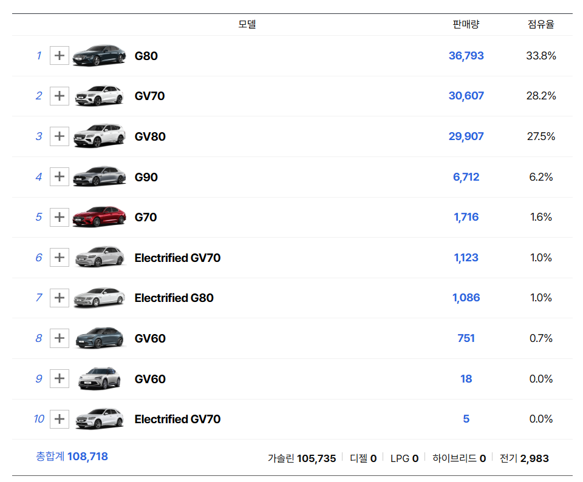This screenshot has height=482, width=583.
Task: Click the 디젤 0 figure
Action: coord(363,458)
